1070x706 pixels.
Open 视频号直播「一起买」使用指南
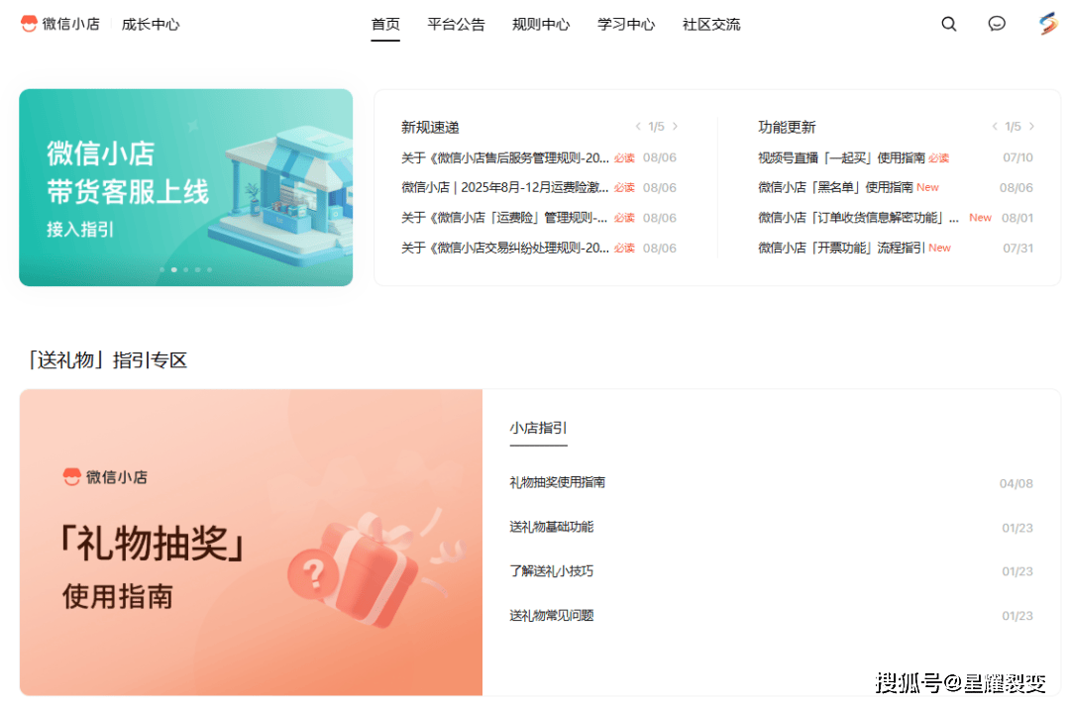[841, 157]
